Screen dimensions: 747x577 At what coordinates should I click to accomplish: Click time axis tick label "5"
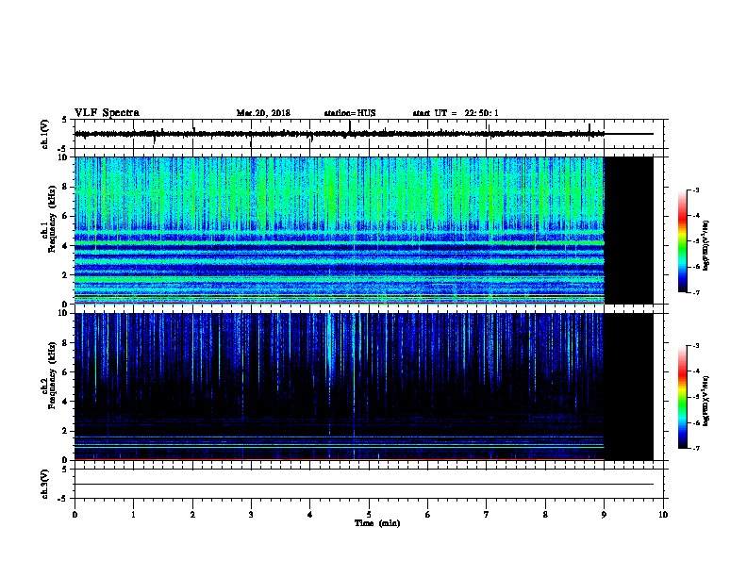pos(369,515)
